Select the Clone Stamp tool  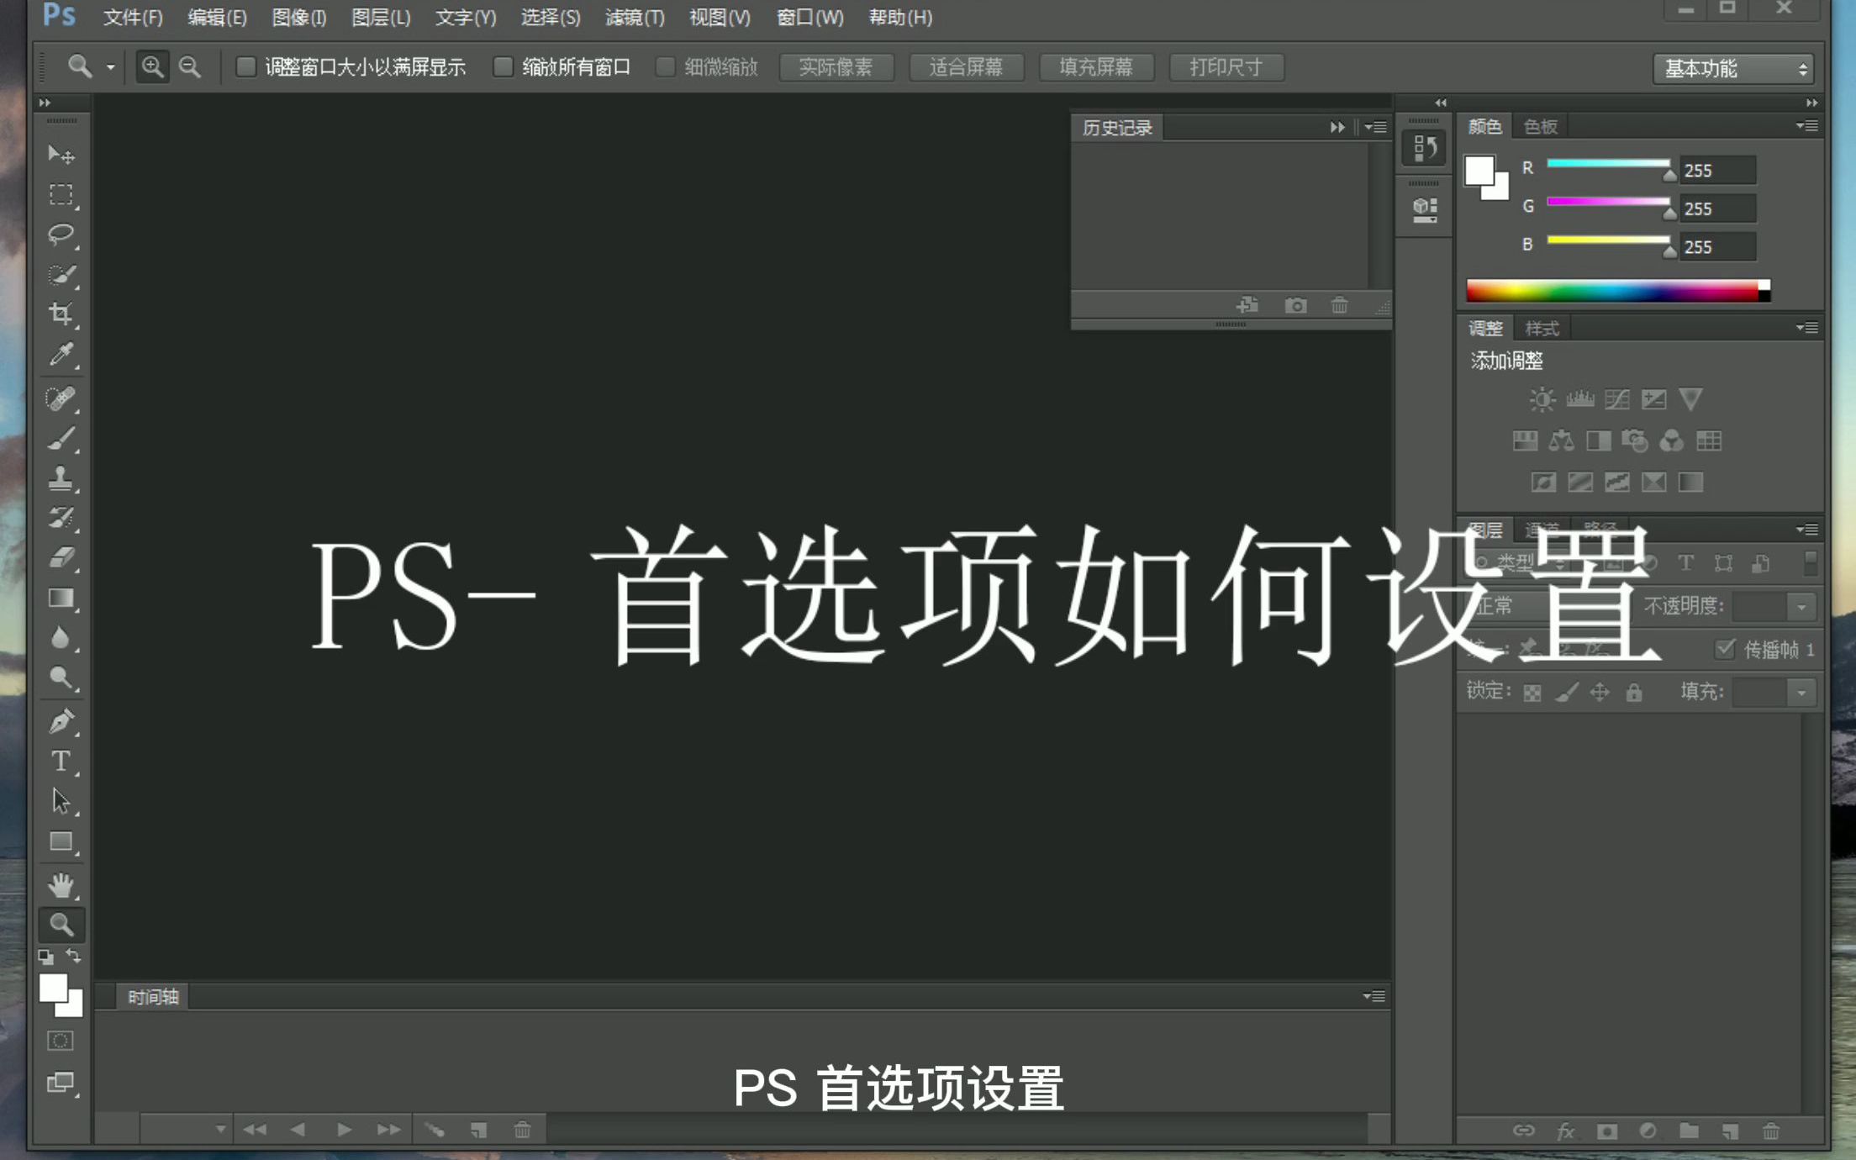pyautogui.click(x=61, y=478)
